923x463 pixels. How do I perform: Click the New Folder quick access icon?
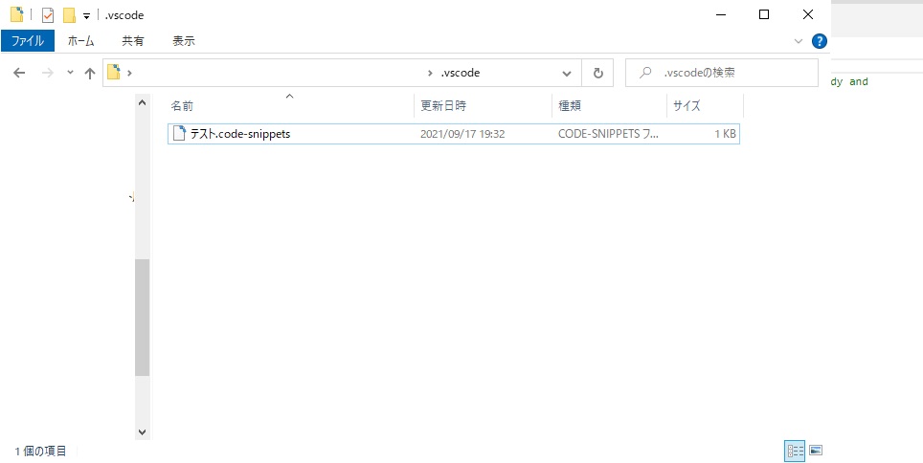tap(70, 15)
